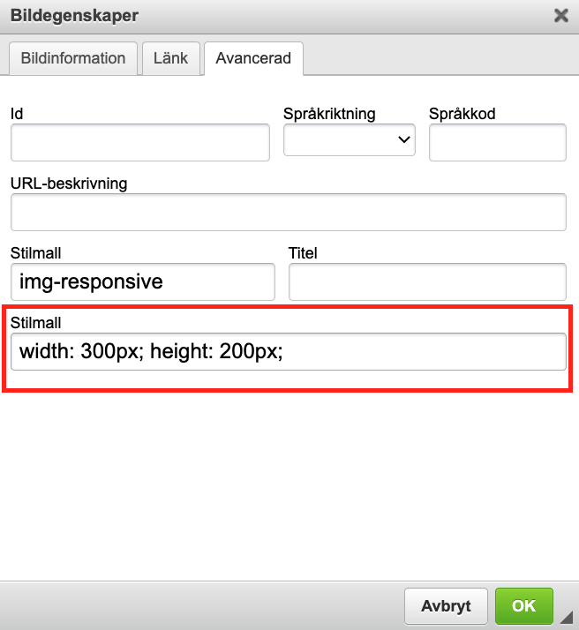Click the Titel label text
The height and width of the screenshot is (630, 579).
click(303, 253)
